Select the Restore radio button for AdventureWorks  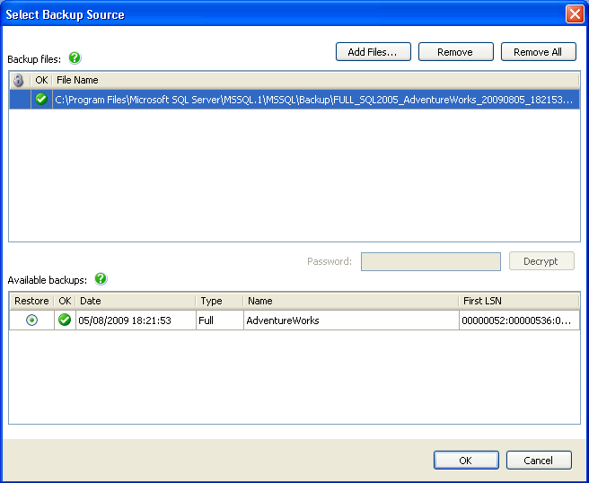[x=31, y=321]
